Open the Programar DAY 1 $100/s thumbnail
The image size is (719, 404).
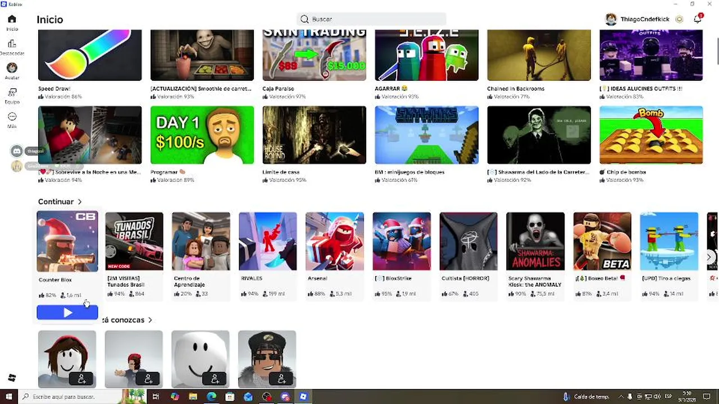[x=202, y=135]
